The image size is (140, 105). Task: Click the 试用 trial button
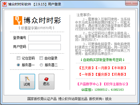pyautogui.click(x=27, y=82)
